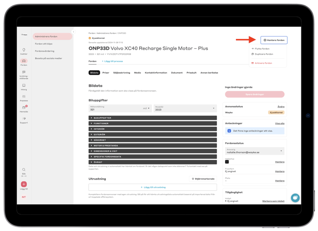Click Visa alla link in Anteckningar
This screenshot has width=318, height=231.
click(x=280, y=123)
